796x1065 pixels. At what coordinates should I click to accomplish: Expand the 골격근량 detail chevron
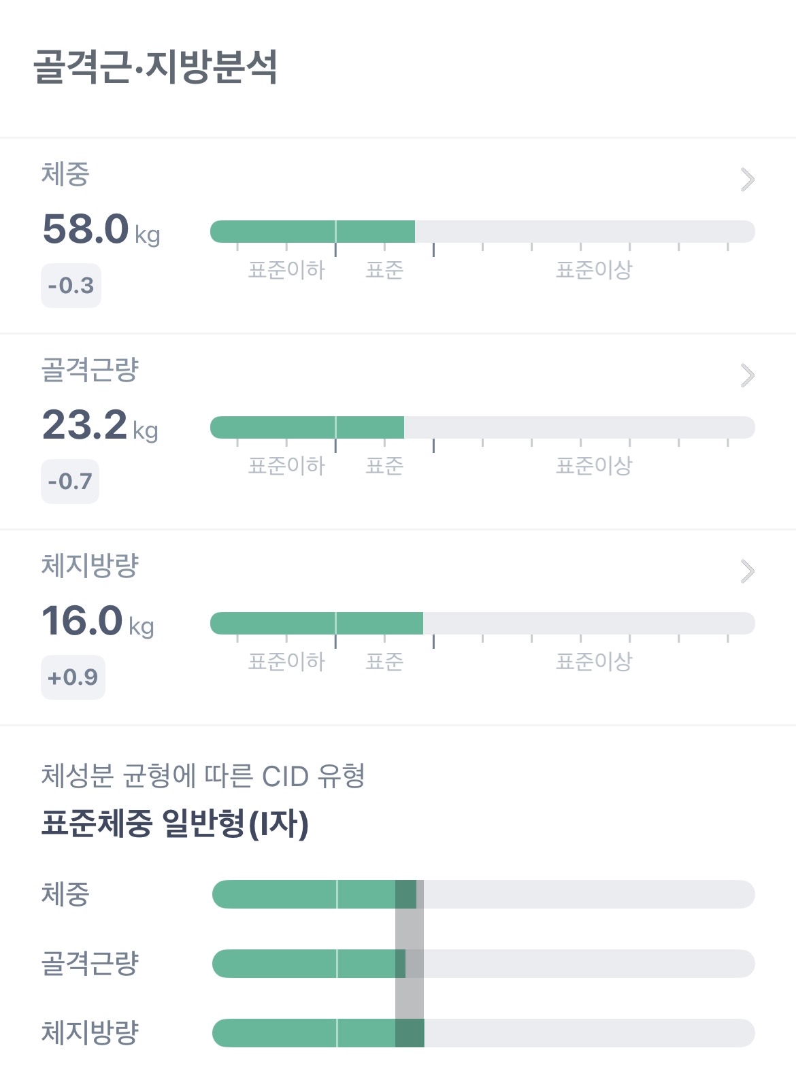(x=747, y=375)
